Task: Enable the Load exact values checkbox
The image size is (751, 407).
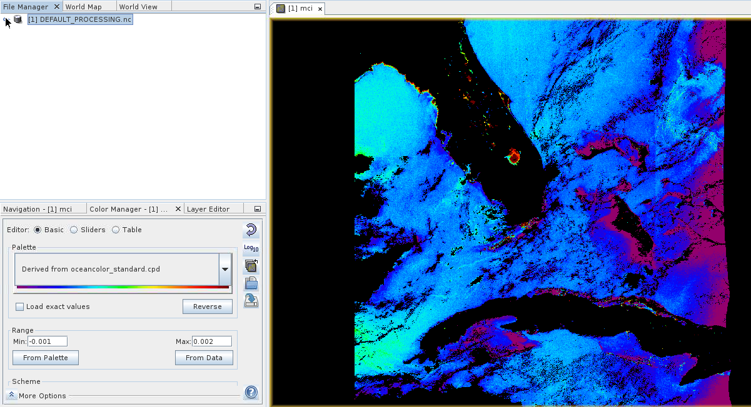Action: click(19, 306)
